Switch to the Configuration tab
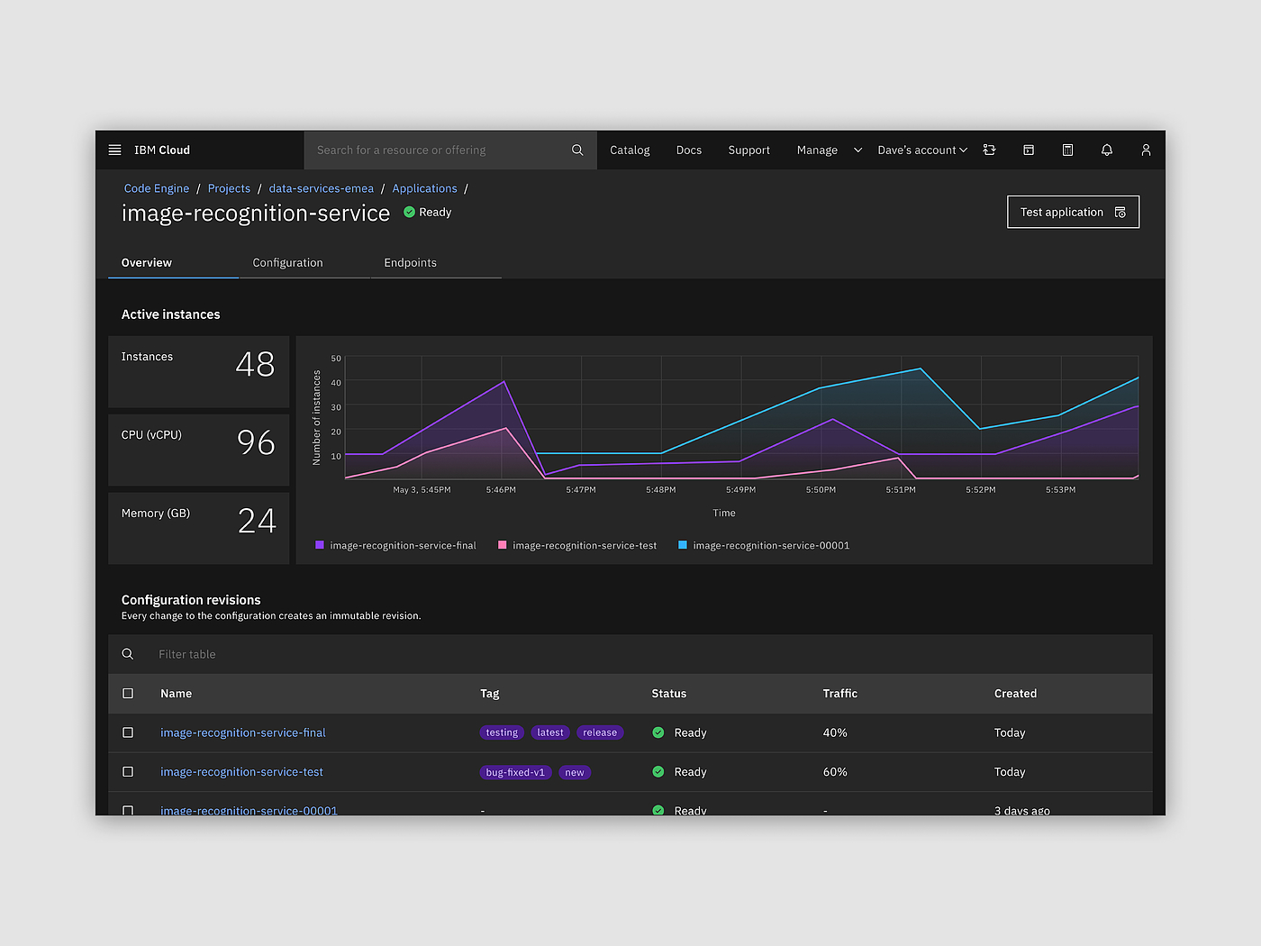Viewport: 1261px width, 946px height. tap(287, 263)
